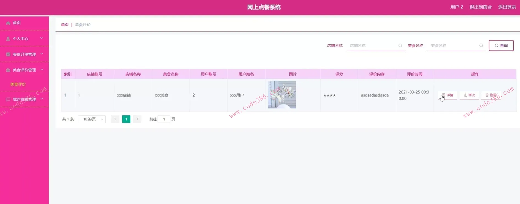Expand the 个人中心 chevron

click(42, 38)
